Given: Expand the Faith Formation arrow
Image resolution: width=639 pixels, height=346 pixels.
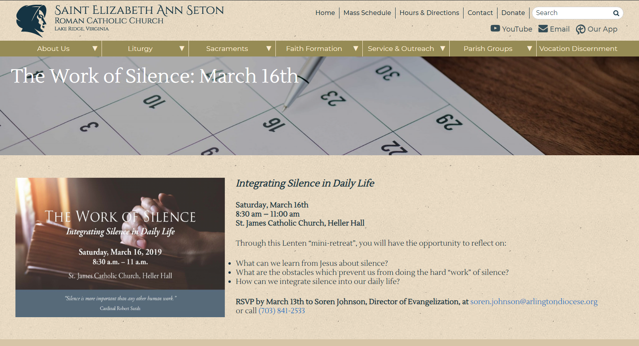Looking at the screenshot, I should [356, 49].
